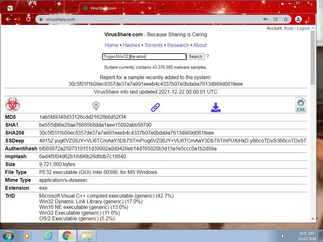This screenshot has width=323, height=242.
Task: Go back with browser back arrow
Action: [8, 19]
